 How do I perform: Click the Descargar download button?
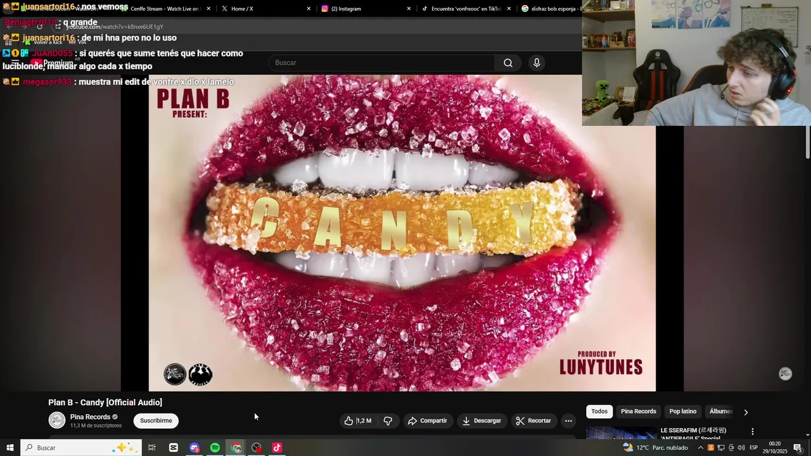pos(482,421)
